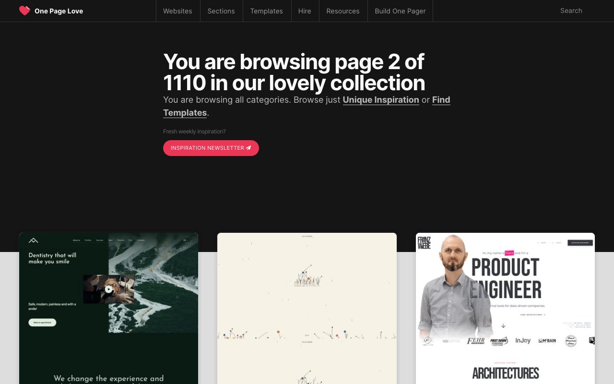
Task: Open the beige flower illustration thumbnail
Action: 307,308
